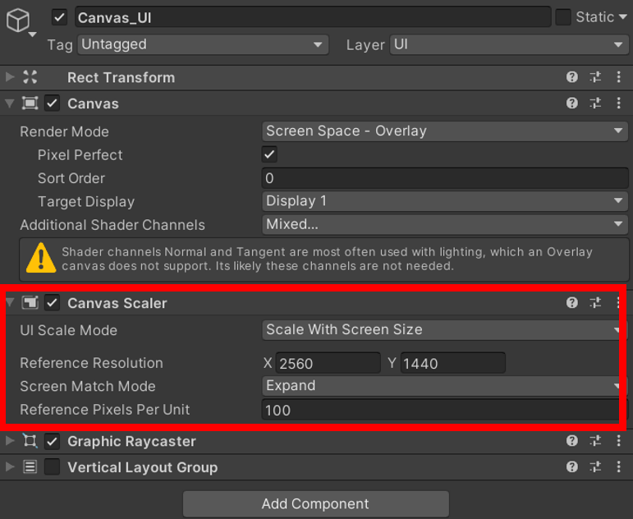
Task: Open the Additional Shader Channels dropdown
Action: tap(445, 224)
